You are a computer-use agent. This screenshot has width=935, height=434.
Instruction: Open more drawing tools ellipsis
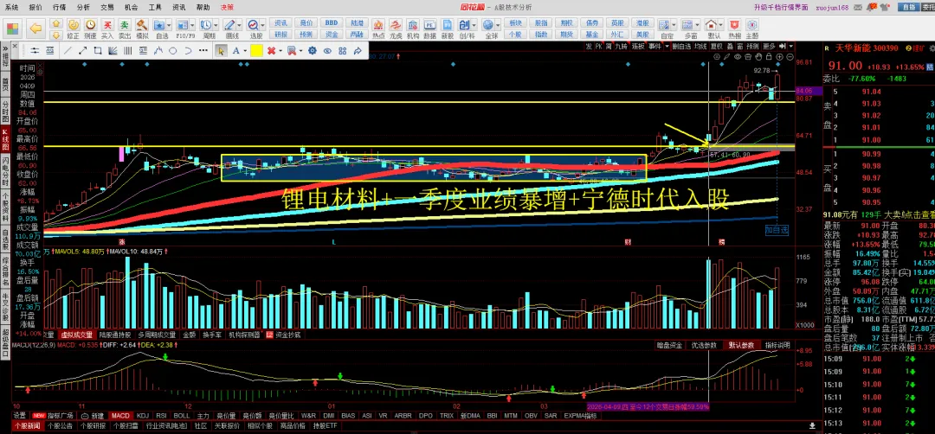[203, 51]
